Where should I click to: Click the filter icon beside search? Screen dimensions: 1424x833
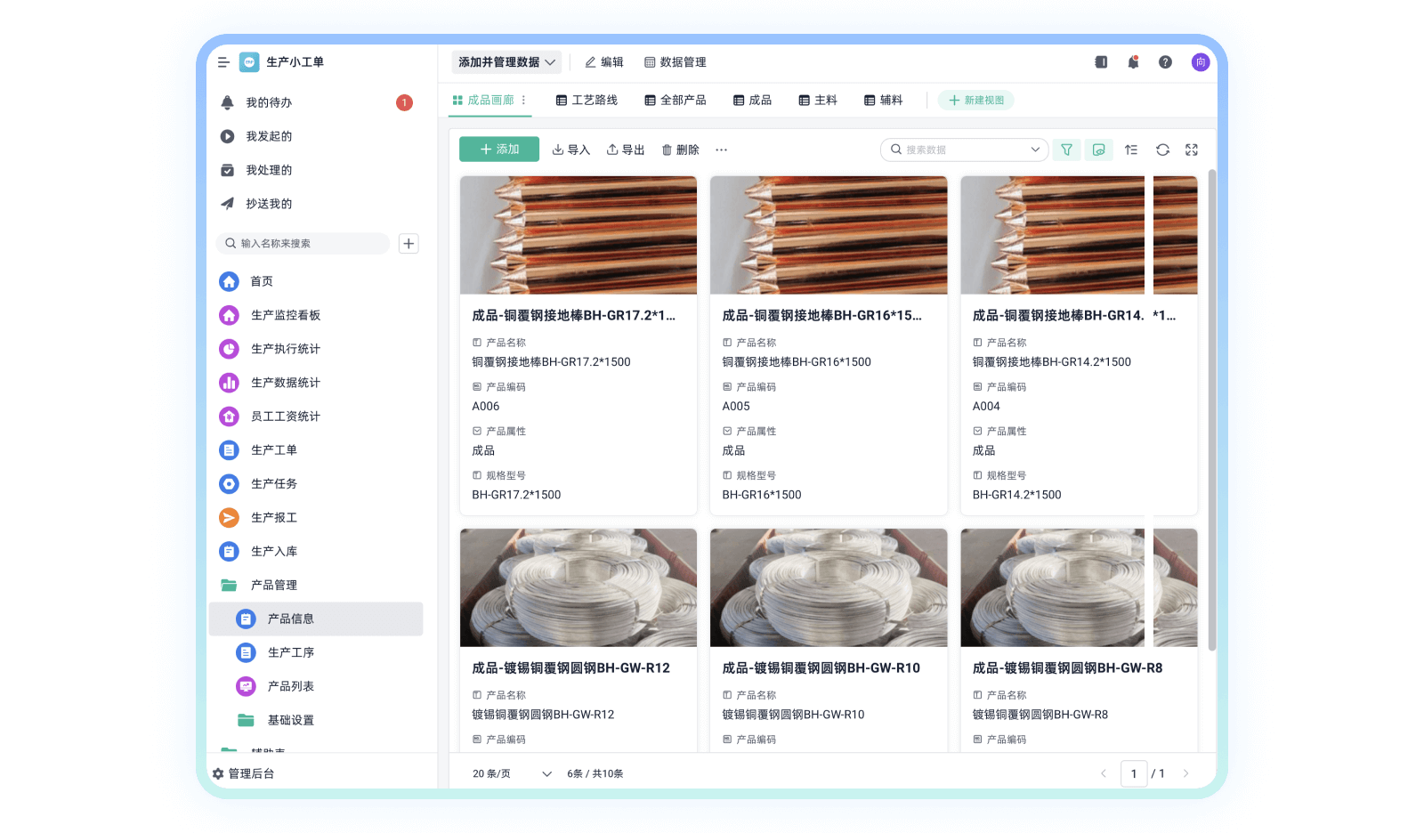(x=1067, y=150)
